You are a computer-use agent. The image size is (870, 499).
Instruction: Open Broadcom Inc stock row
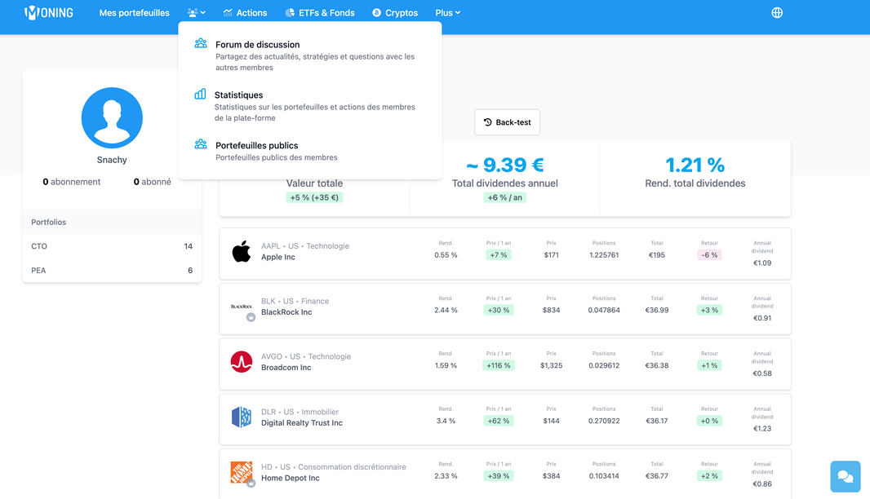(x=505, y=364)
